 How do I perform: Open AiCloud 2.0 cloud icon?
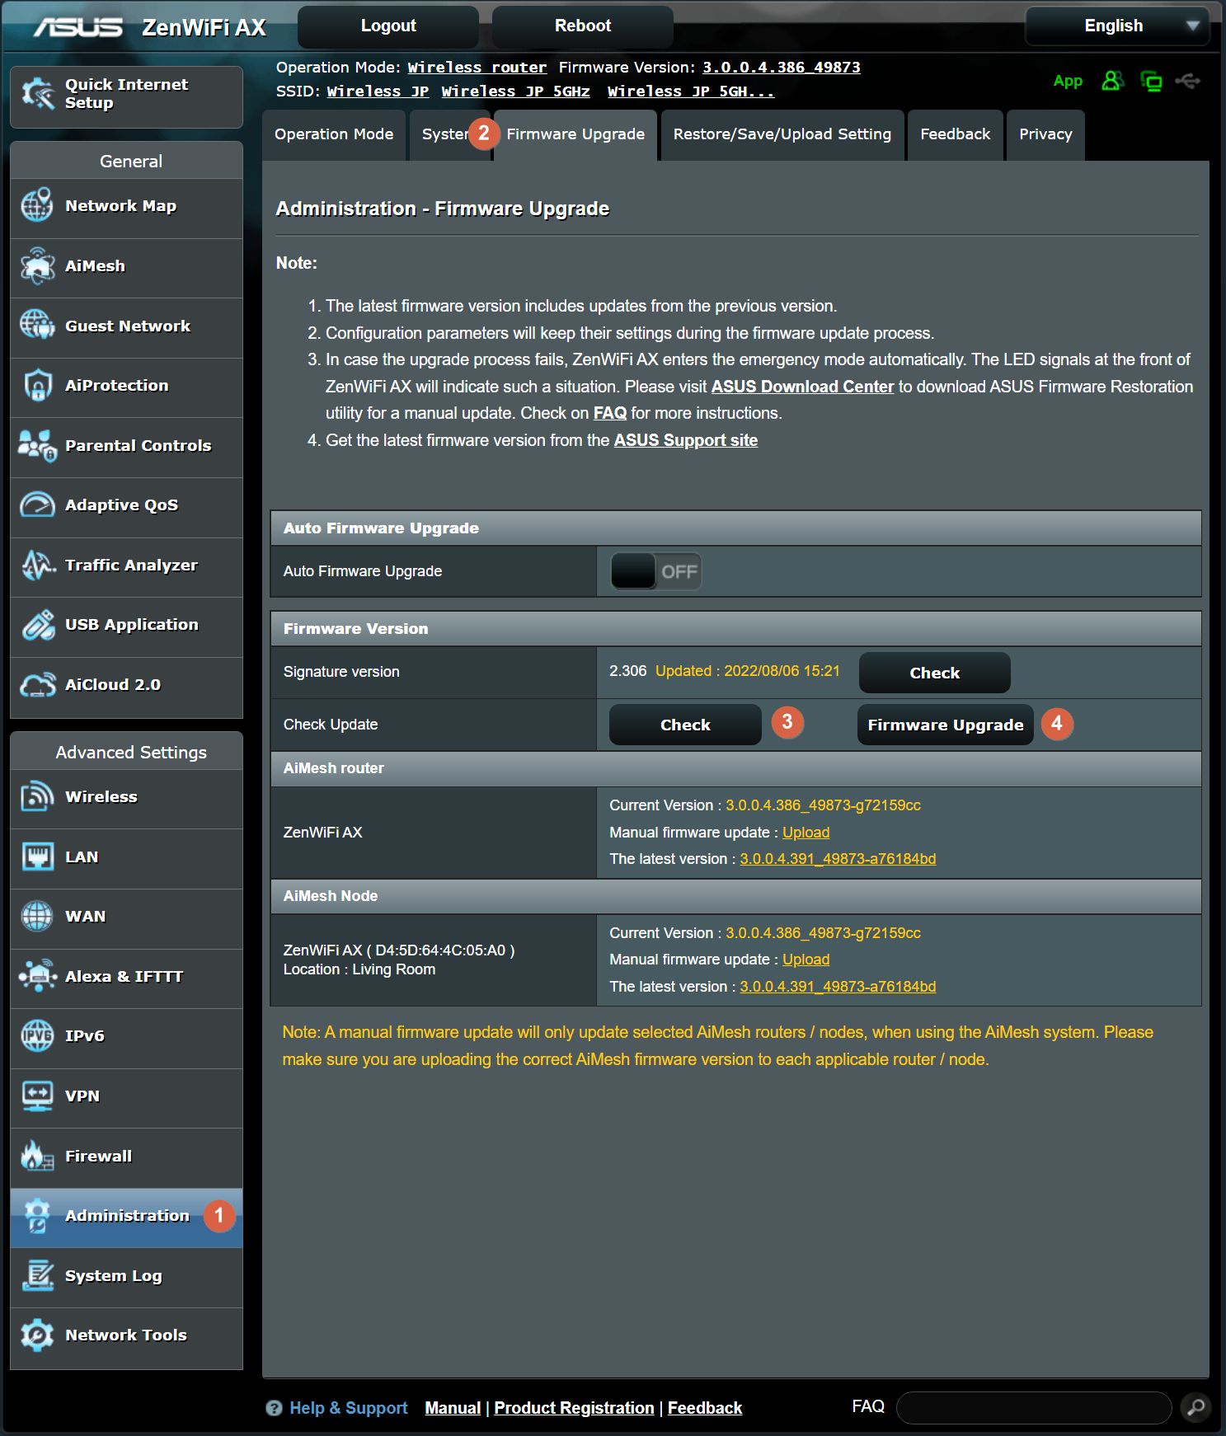coord(37,684)
